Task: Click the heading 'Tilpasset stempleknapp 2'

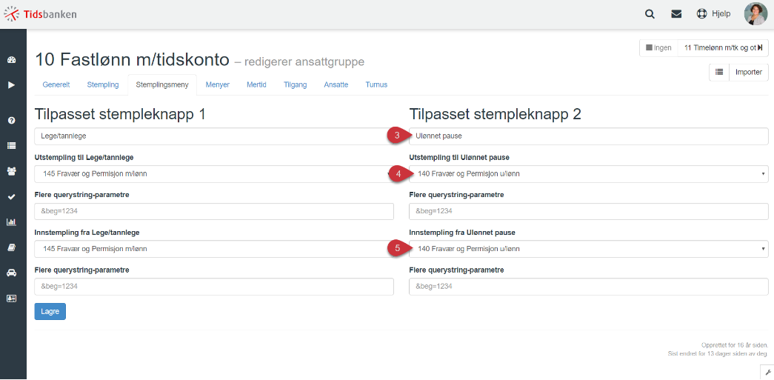Action: pos(495,115)
